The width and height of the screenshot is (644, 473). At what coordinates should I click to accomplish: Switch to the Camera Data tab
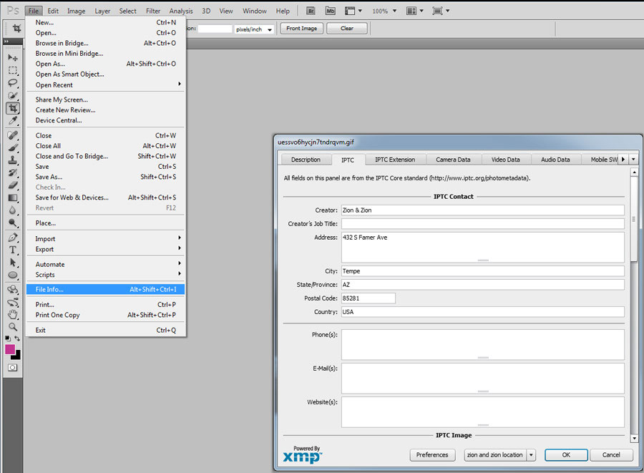pos(453,160)
